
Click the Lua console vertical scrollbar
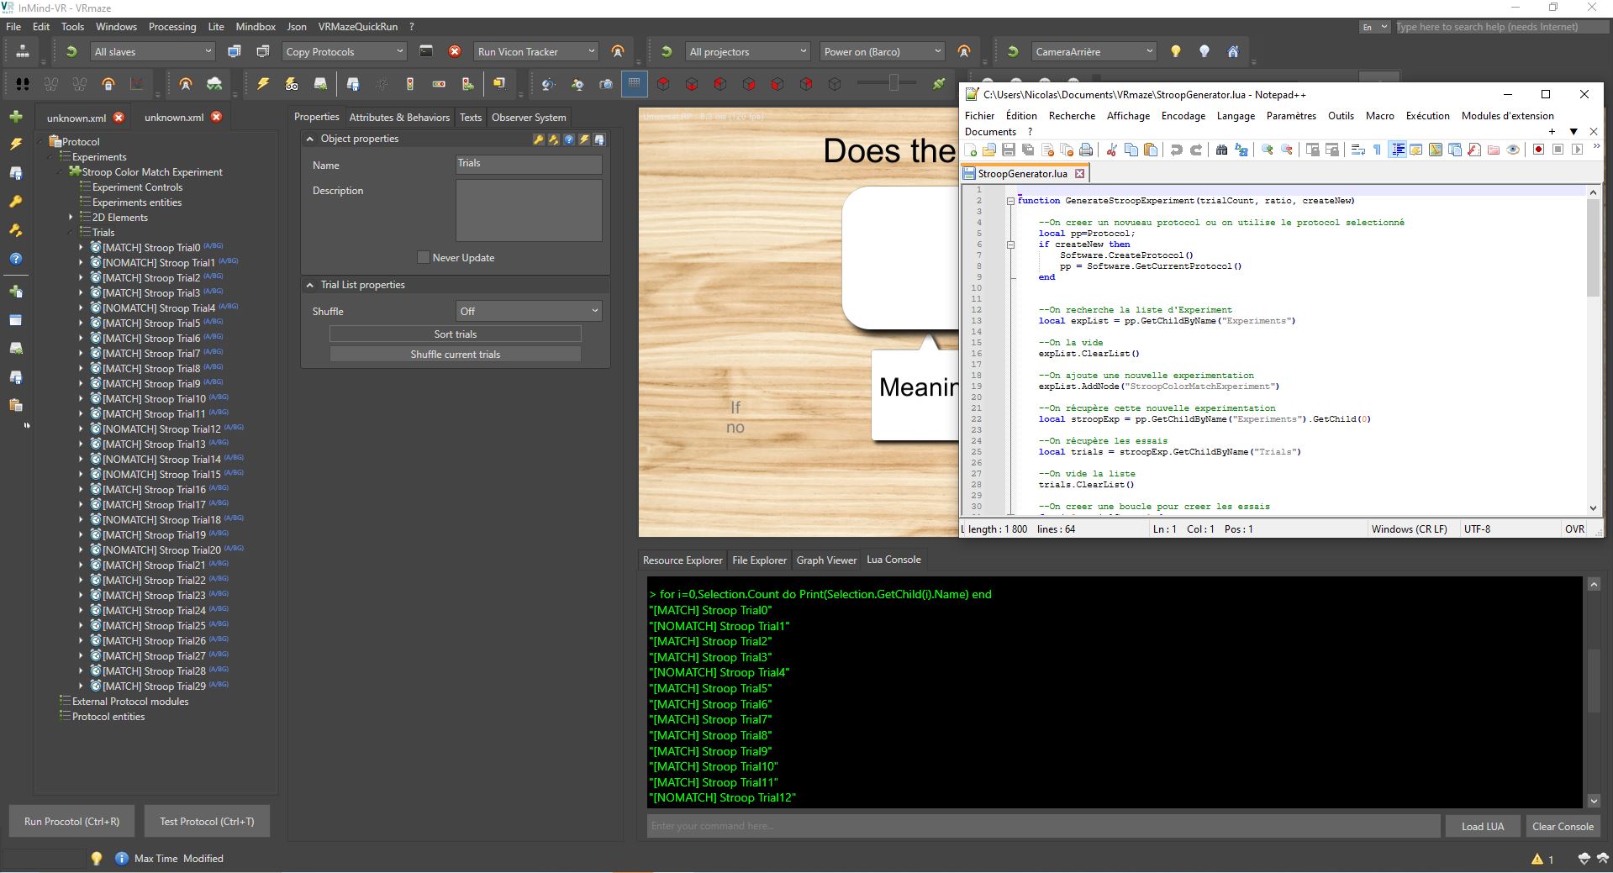(1594, 692)
